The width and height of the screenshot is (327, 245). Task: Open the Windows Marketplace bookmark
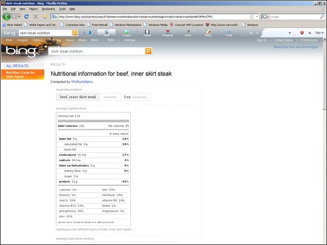(x=126, y=25)
